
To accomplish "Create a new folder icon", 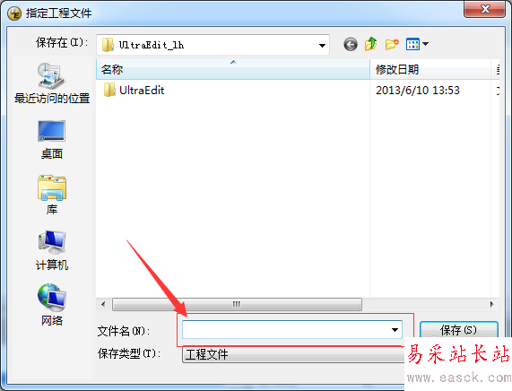I will coord(392,44).
